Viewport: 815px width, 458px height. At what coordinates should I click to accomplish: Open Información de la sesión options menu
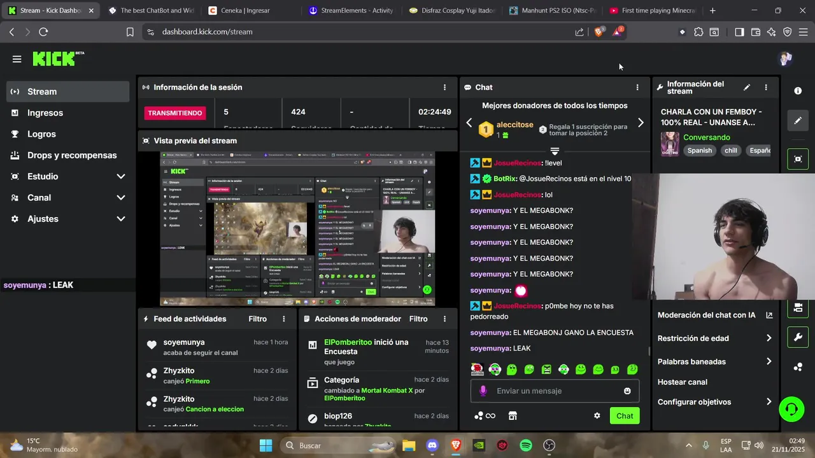pyautogui.click(x=444, y=87)
